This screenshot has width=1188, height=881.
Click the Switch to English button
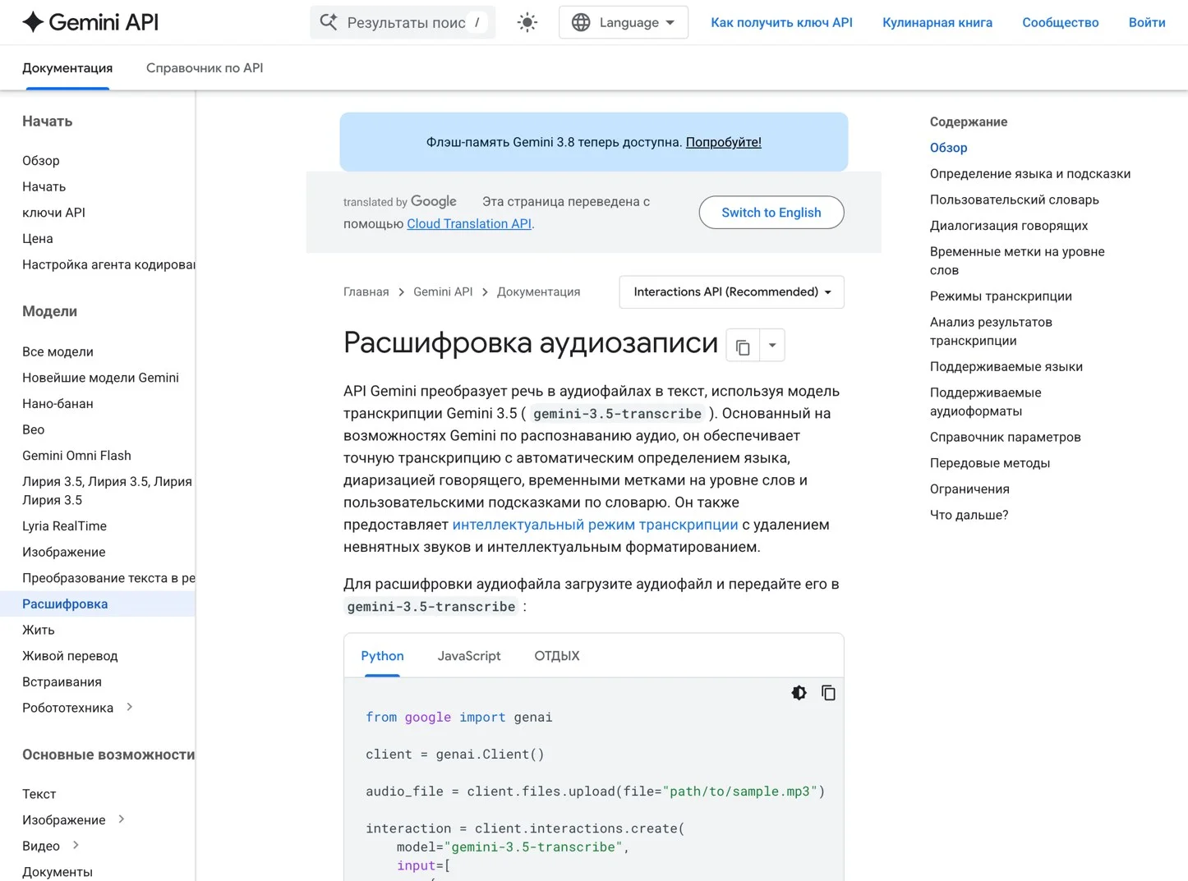click(x=771, y=213)
